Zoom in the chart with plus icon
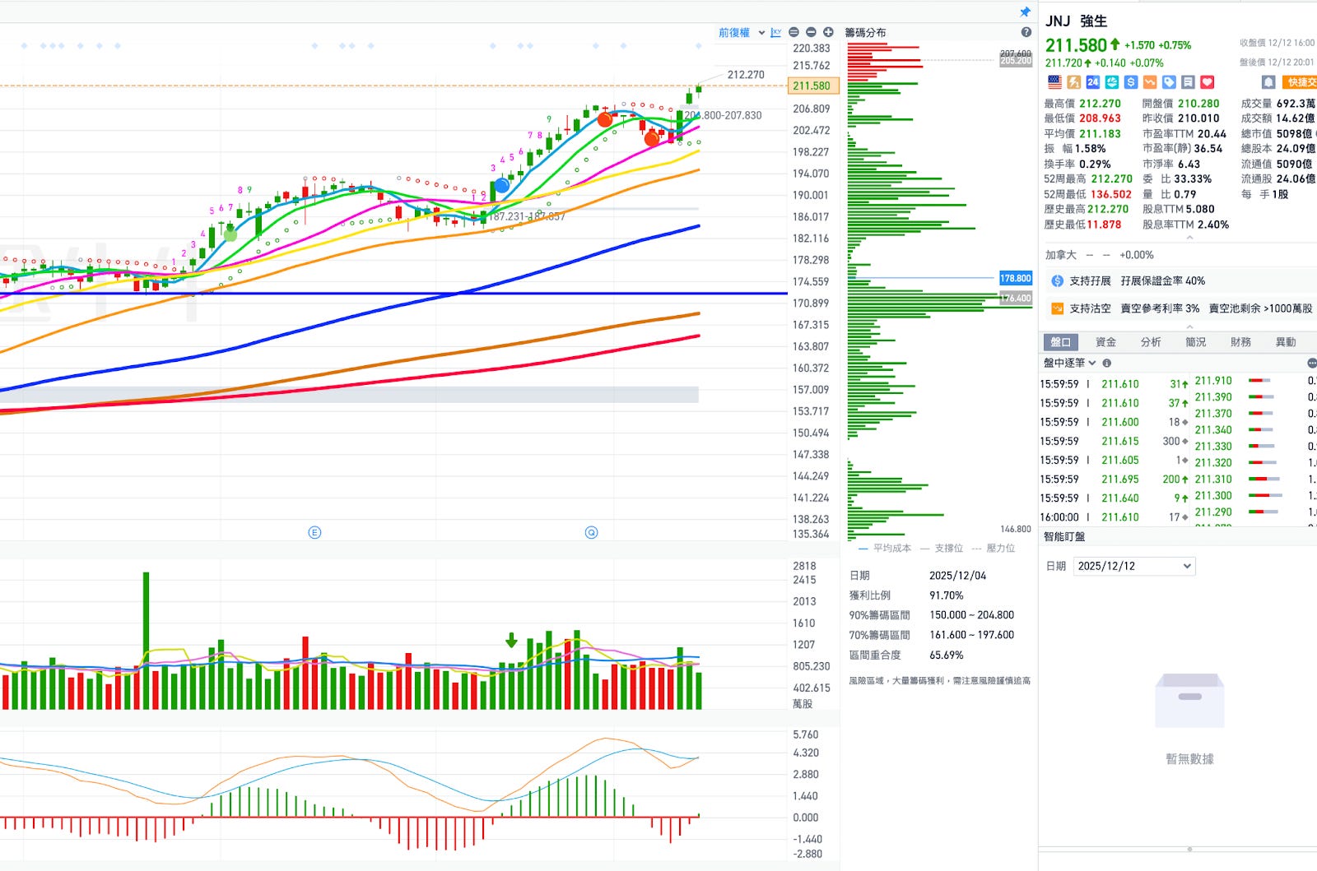The image size is (1317, 871). tap(828, 32)
